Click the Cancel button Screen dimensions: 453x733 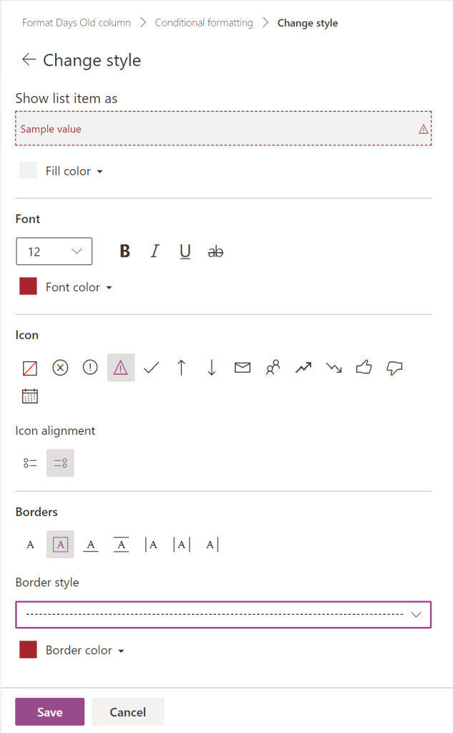point(128,712)
